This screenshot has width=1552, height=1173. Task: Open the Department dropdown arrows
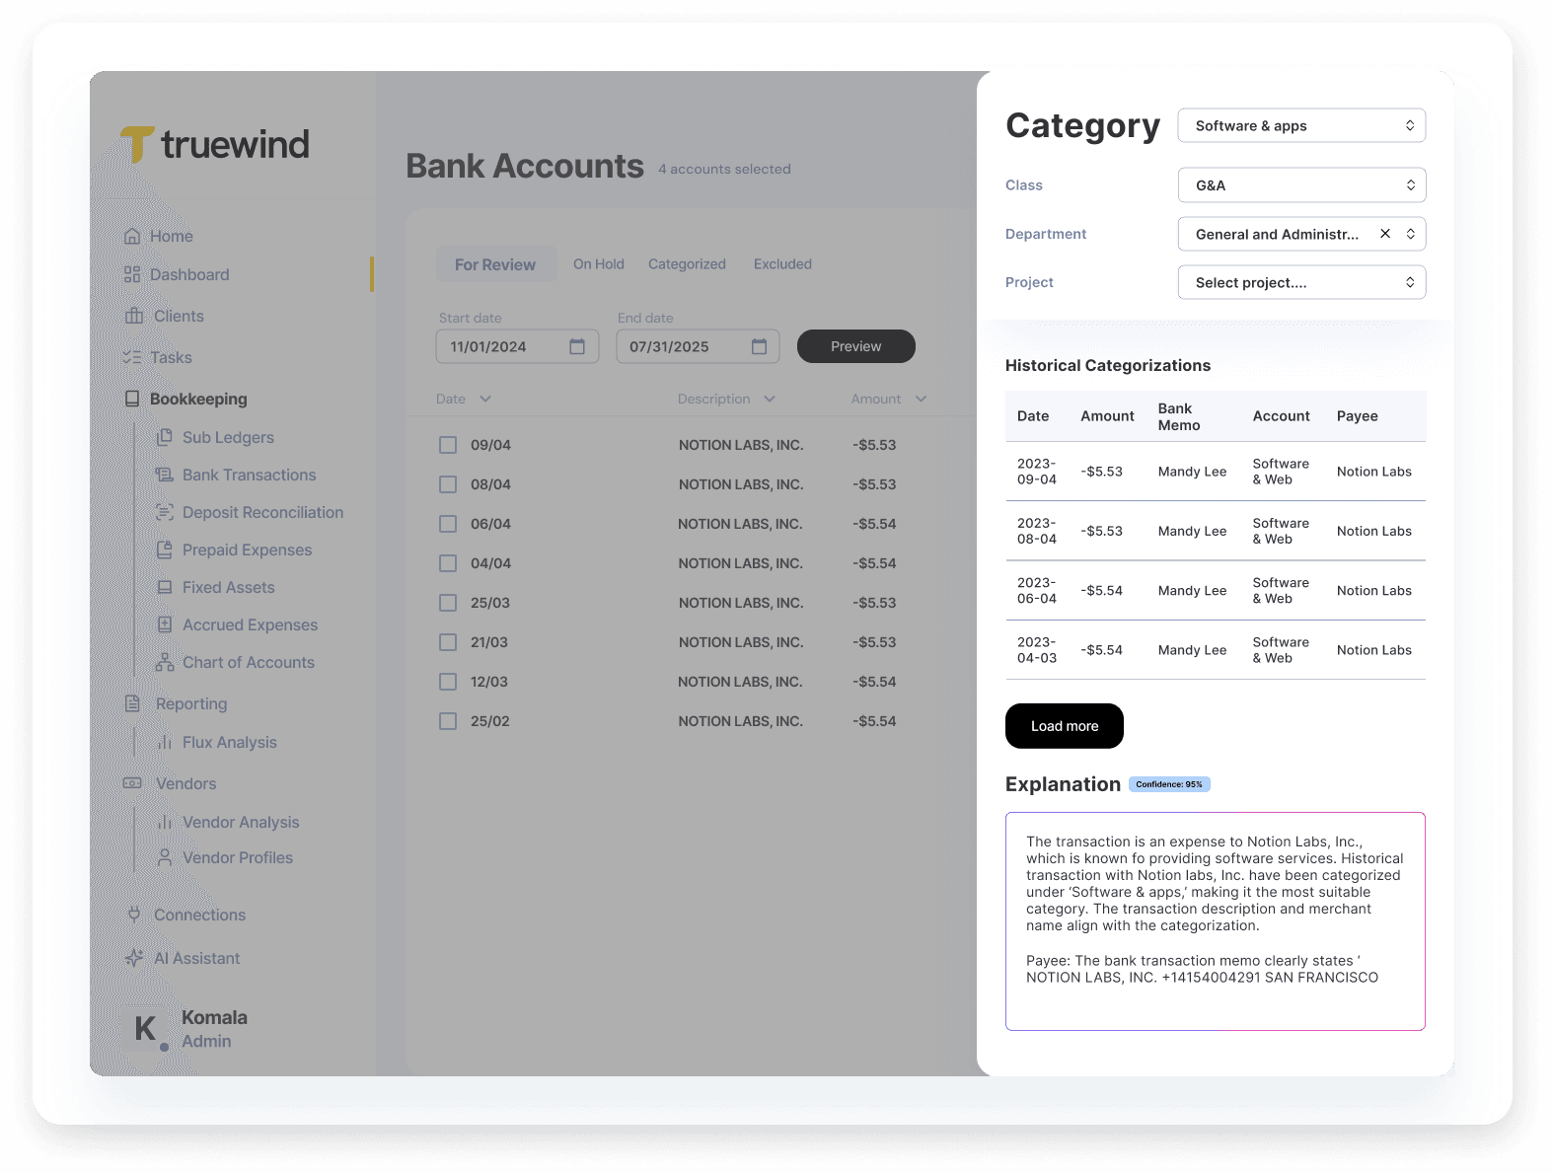(x=1410, y=234)
